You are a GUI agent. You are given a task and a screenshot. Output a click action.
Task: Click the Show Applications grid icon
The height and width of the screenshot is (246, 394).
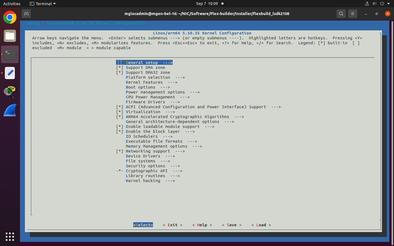[10, 237]
